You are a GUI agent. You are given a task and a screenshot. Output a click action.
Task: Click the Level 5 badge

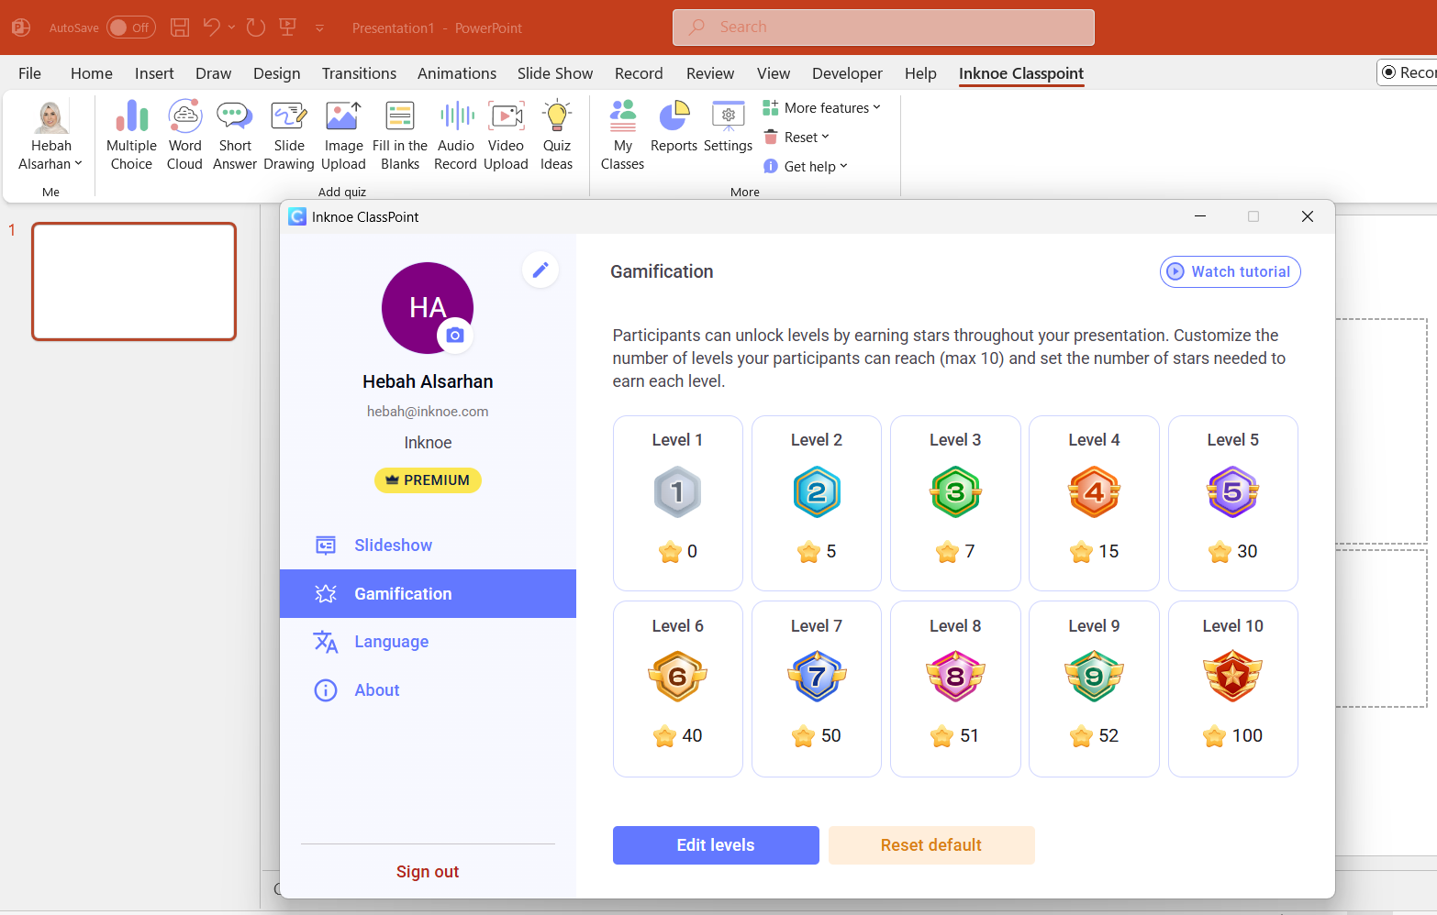tap(1233, 492)
